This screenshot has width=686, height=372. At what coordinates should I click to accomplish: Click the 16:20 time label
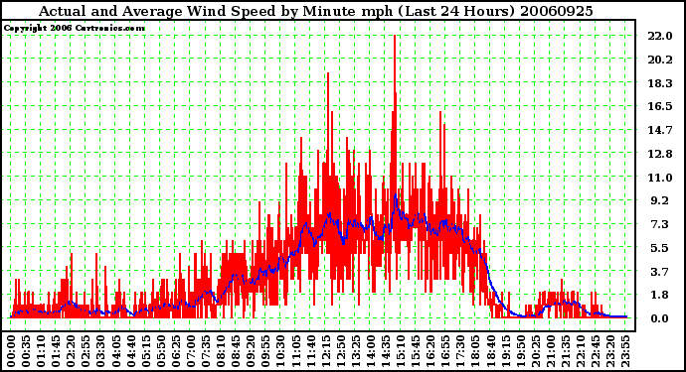[x=429, y=351]
